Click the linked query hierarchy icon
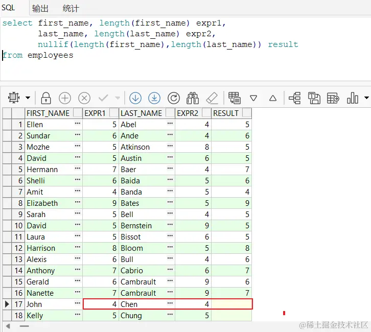 (295, 98)
